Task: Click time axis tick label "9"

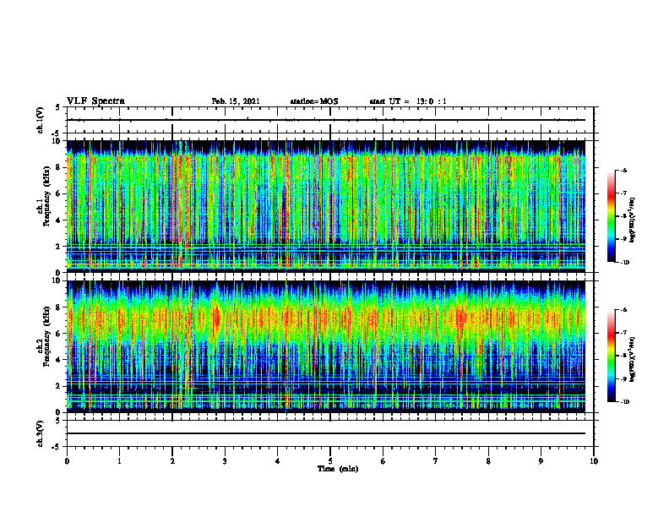Action: coord(541,461)
